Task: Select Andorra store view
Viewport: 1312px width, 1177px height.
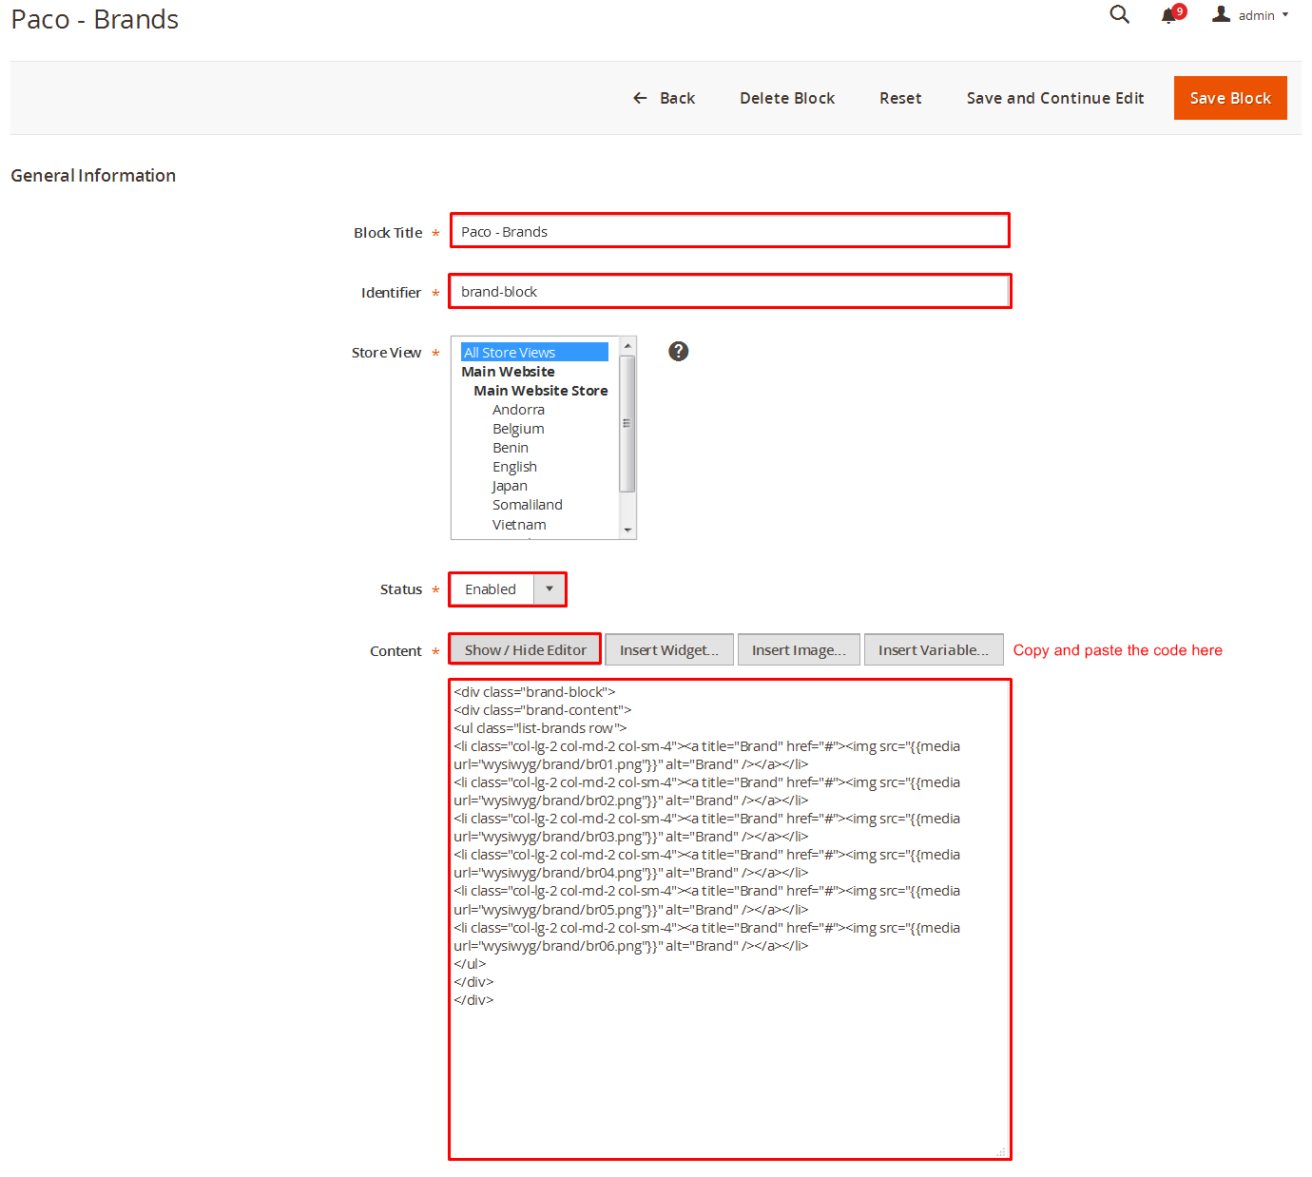Action: coord(518,410)
